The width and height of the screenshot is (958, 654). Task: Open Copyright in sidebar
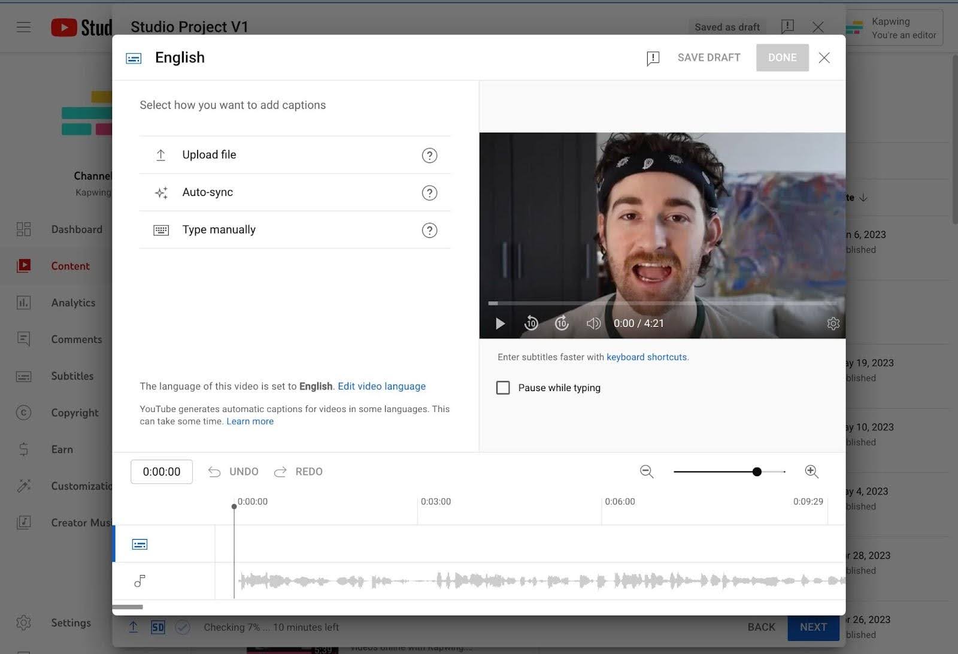(x=75, y=413)
